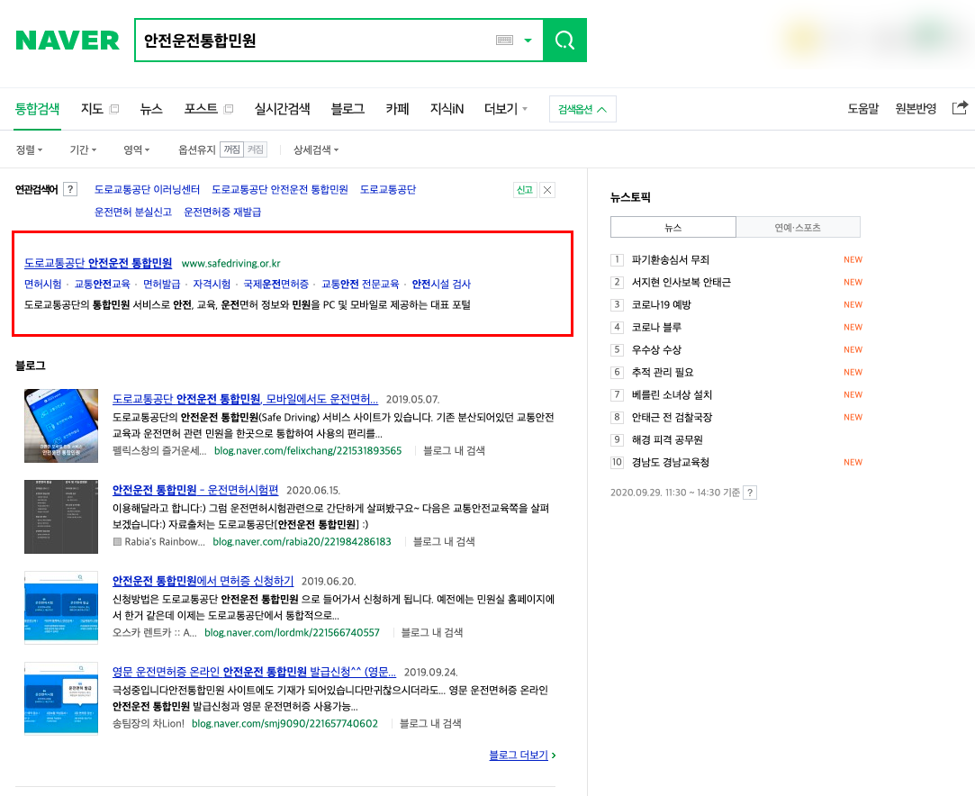Click the green search magnifier button

[x=564, y=41]
